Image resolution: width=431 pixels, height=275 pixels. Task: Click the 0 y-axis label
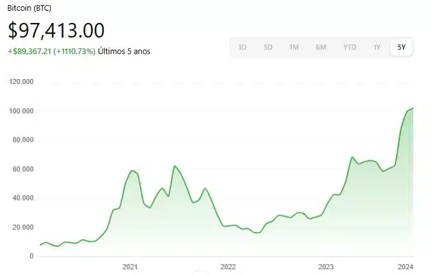point(32,256)
